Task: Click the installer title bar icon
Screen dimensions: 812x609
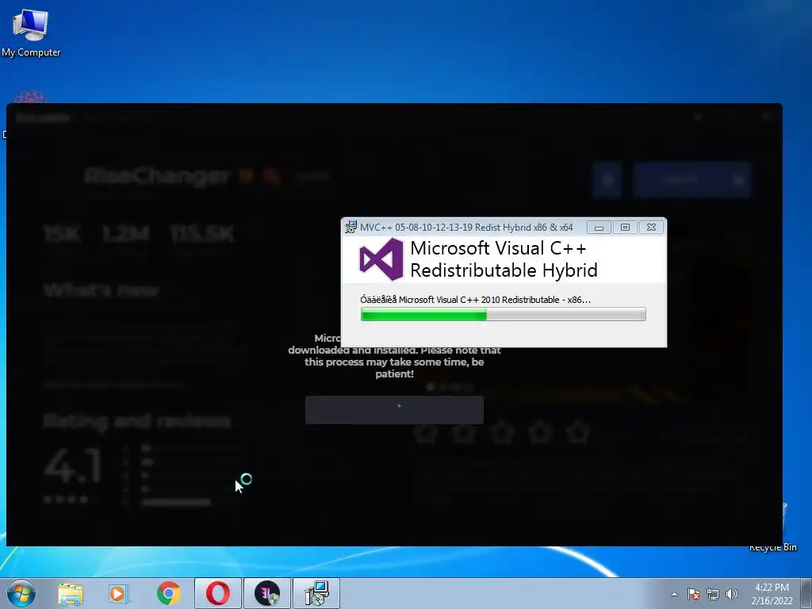Action: tap(350, 227)
